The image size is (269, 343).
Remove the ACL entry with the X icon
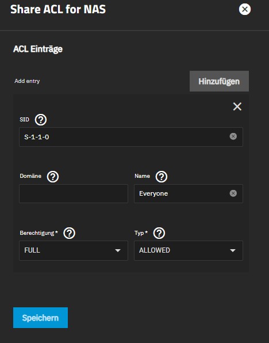tap(237, 106)
